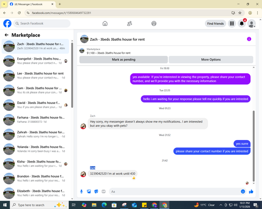Open File Explorer from the taskbar
The width and height of the screenshot is (262, 209).
click(x=94, y=205)
